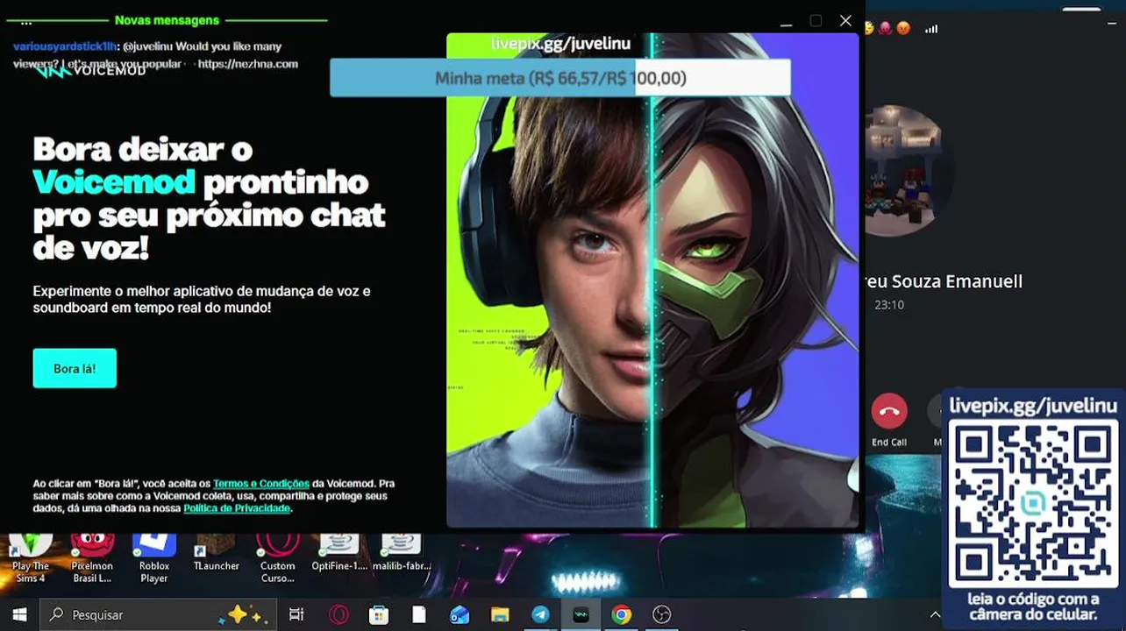Open File Explorer from the taskbar
The width and height of the screenshot is (1126, 631).
500,614
